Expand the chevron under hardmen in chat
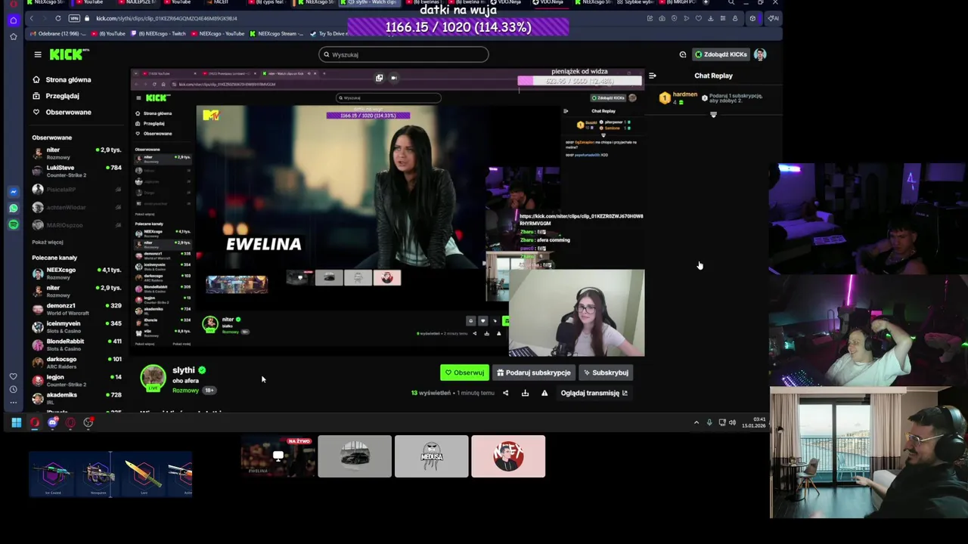968x544 pixels. 713,115
